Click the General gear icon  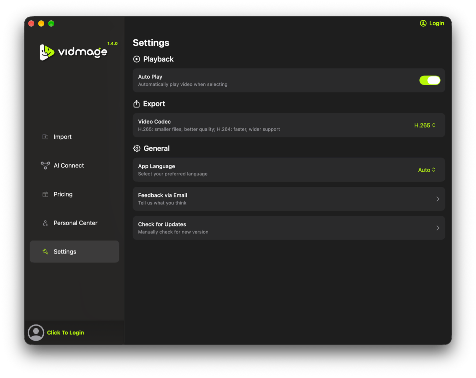[137, 148]
